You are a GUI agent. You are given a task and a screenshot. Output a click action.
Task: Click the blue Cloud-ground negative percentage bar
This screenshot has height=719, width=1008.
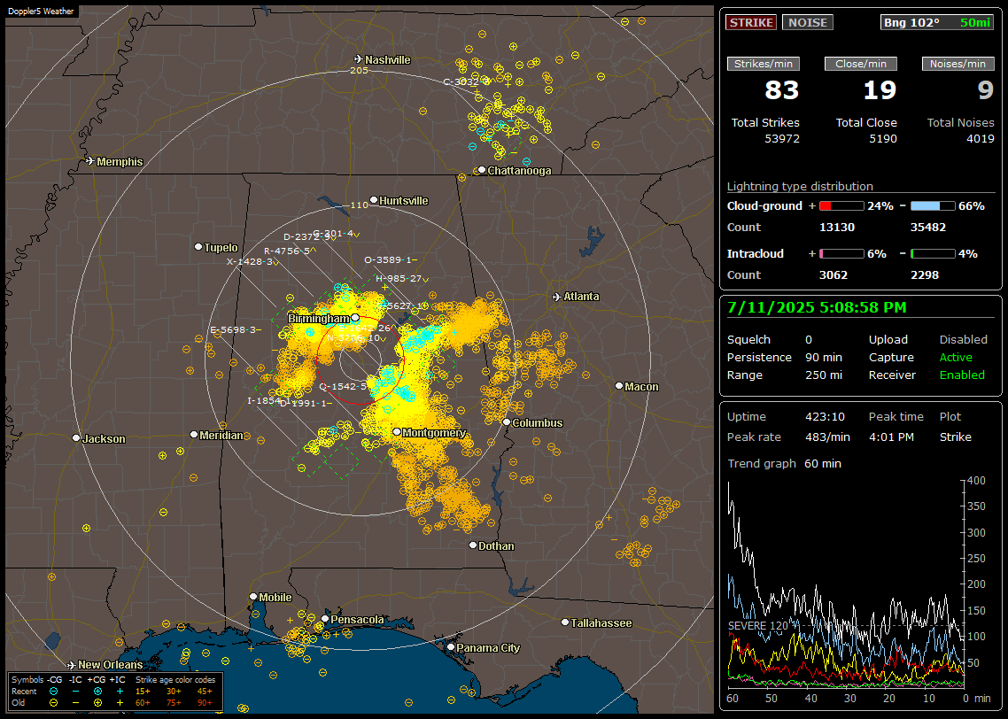pyautogui.click(x=933, y=206)
